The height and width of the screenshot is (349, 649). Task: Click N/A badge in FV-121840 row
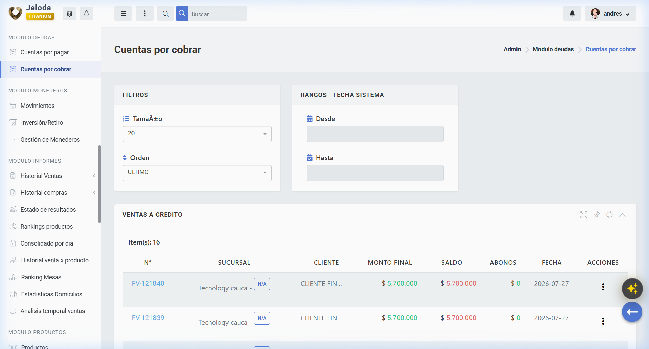pos(262,284)
